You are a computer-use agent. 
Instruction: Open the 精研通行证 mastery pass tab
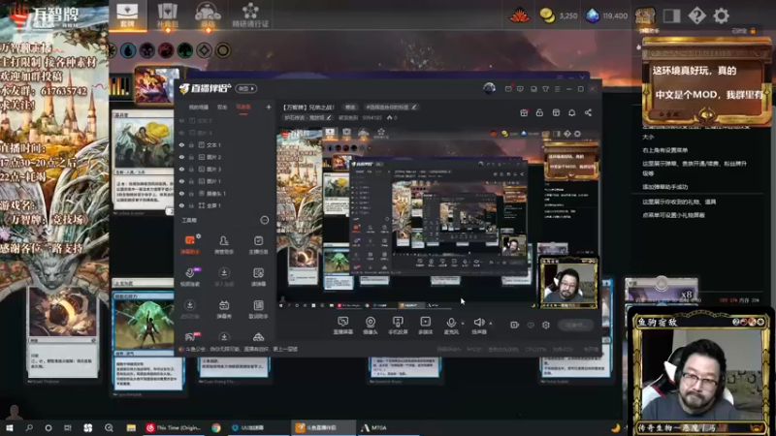[x=250, y=15]
